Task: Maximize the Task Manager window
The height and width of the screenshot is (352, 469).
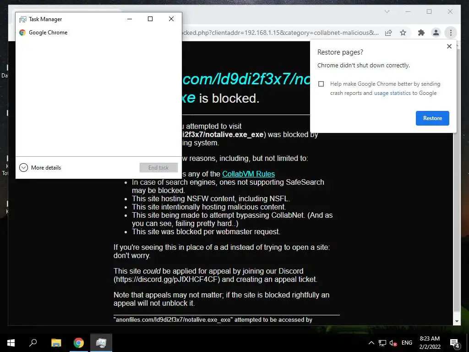Action: click(x=150, y=19)
